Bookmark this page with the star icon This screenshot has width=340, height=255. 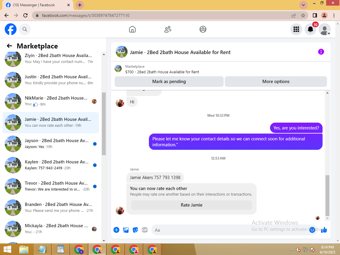(x=303, y=15)
